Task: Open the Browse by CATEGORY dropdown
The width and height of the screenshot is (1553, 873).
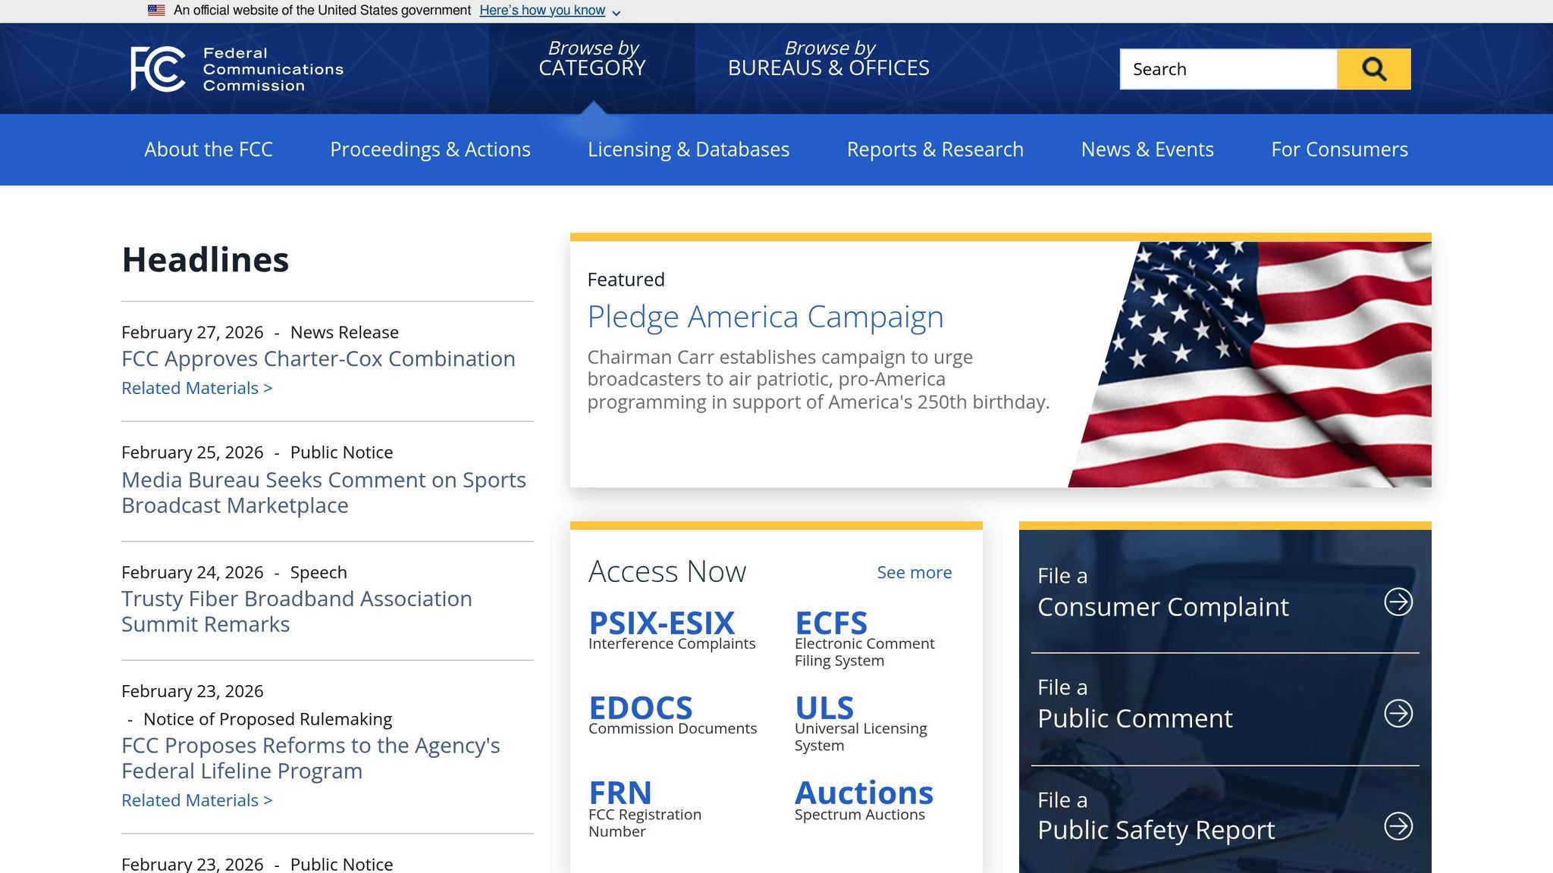Action: tap(591, 59)
